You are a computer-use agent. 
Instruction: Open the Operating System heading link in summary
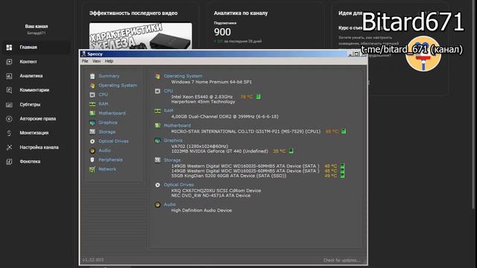point(183,76)
